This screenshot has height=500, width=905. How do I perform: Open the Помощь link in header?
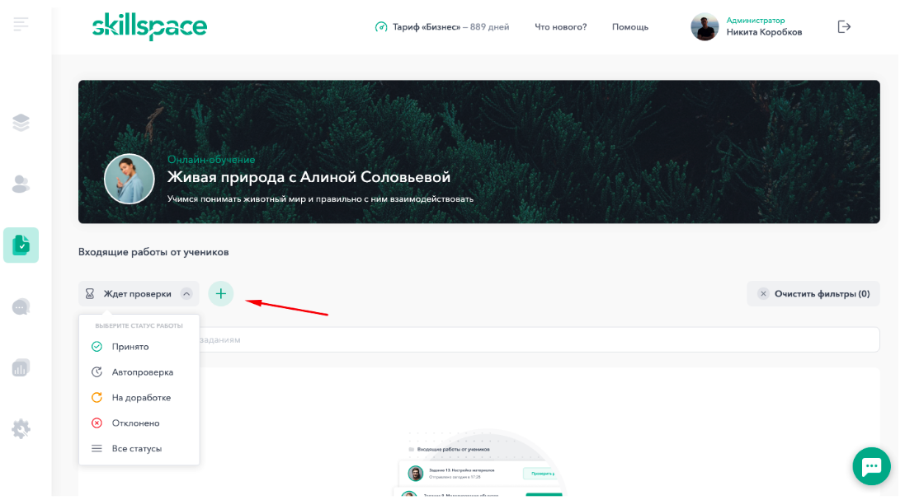(x=629, y=27)
